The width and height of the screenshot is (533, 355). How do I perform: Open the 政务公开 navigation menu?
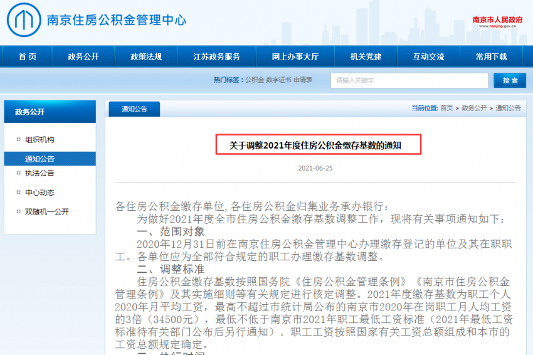click(83, 56)
